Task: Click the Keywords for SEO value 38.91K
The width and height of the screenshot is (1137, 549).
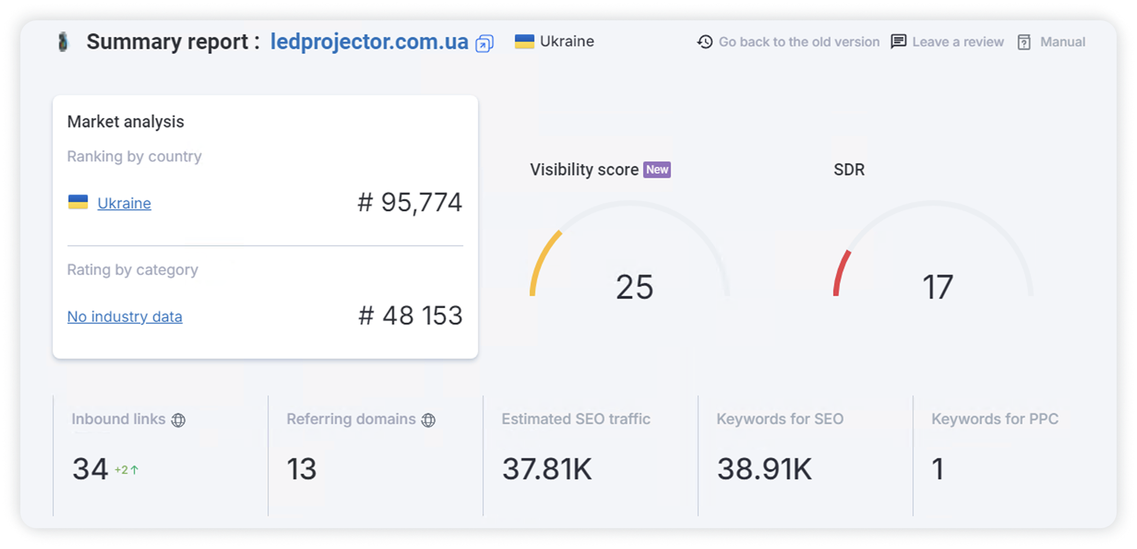Action: (x=764, y=469)
